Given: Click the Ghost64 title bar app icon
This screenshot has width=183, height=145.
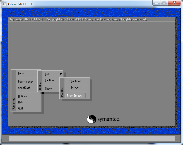Looking at the screenshot, I should pos(4,4).
